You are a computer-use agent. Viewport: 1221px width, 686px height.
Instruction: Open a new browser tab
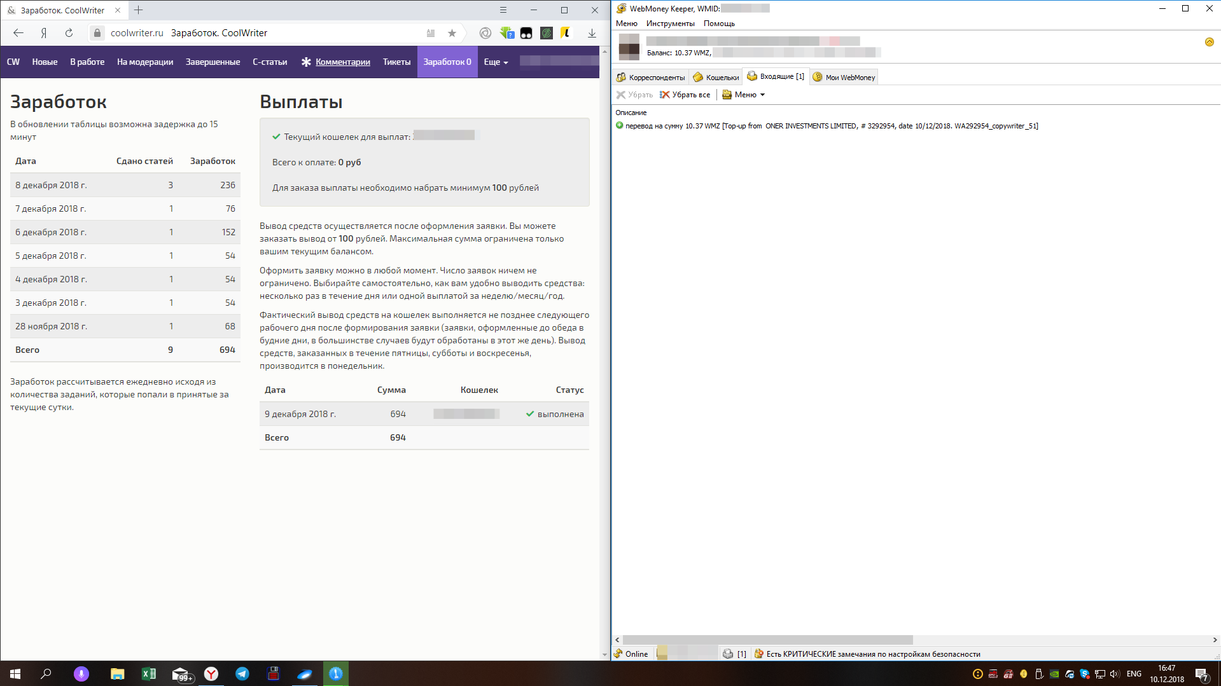139,10
